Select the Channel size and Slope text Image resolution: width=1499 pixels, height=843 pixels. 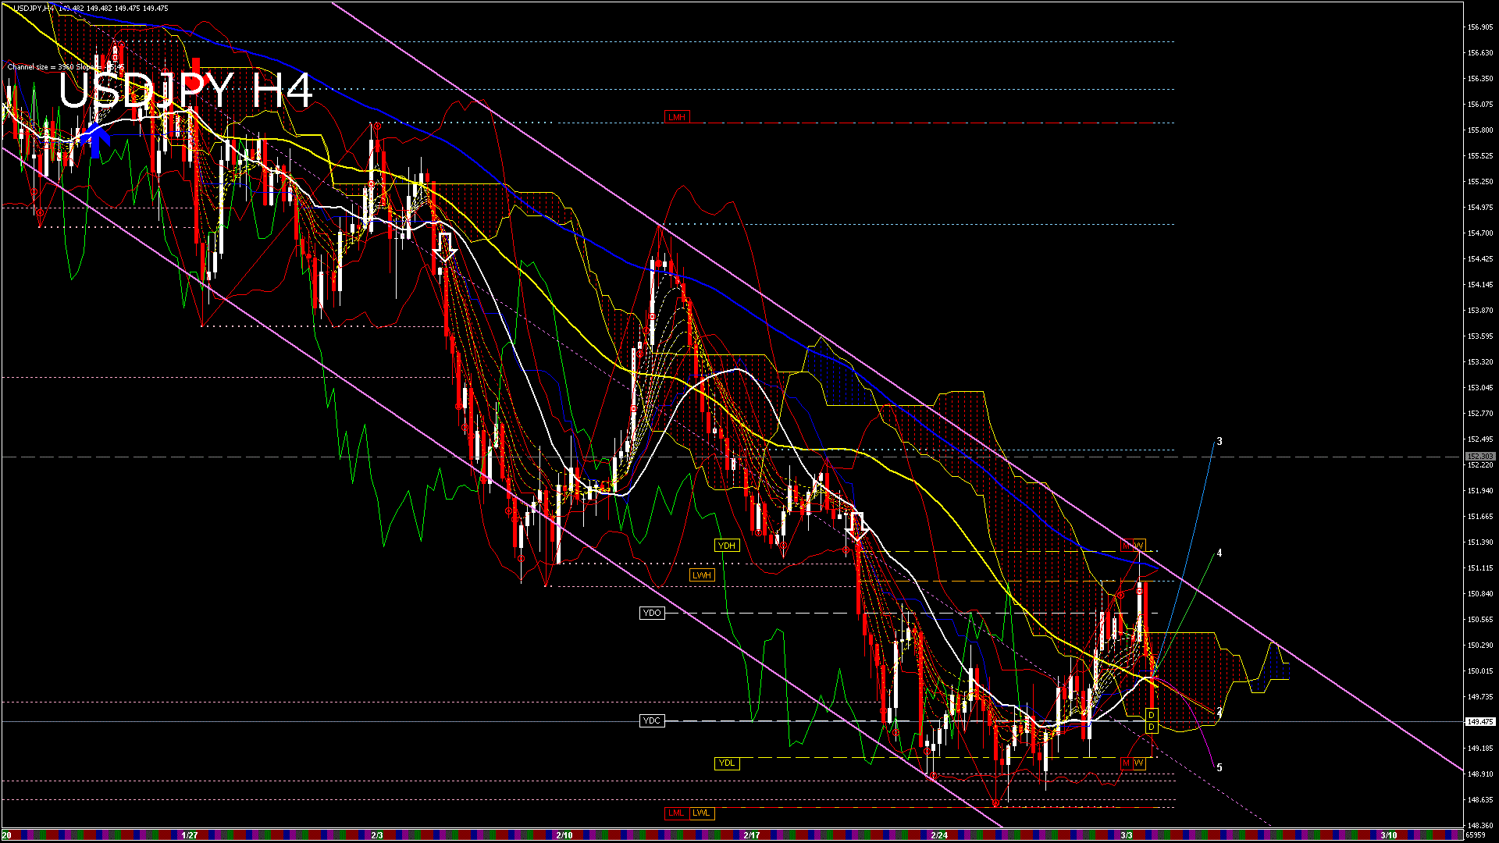[66, 67]
